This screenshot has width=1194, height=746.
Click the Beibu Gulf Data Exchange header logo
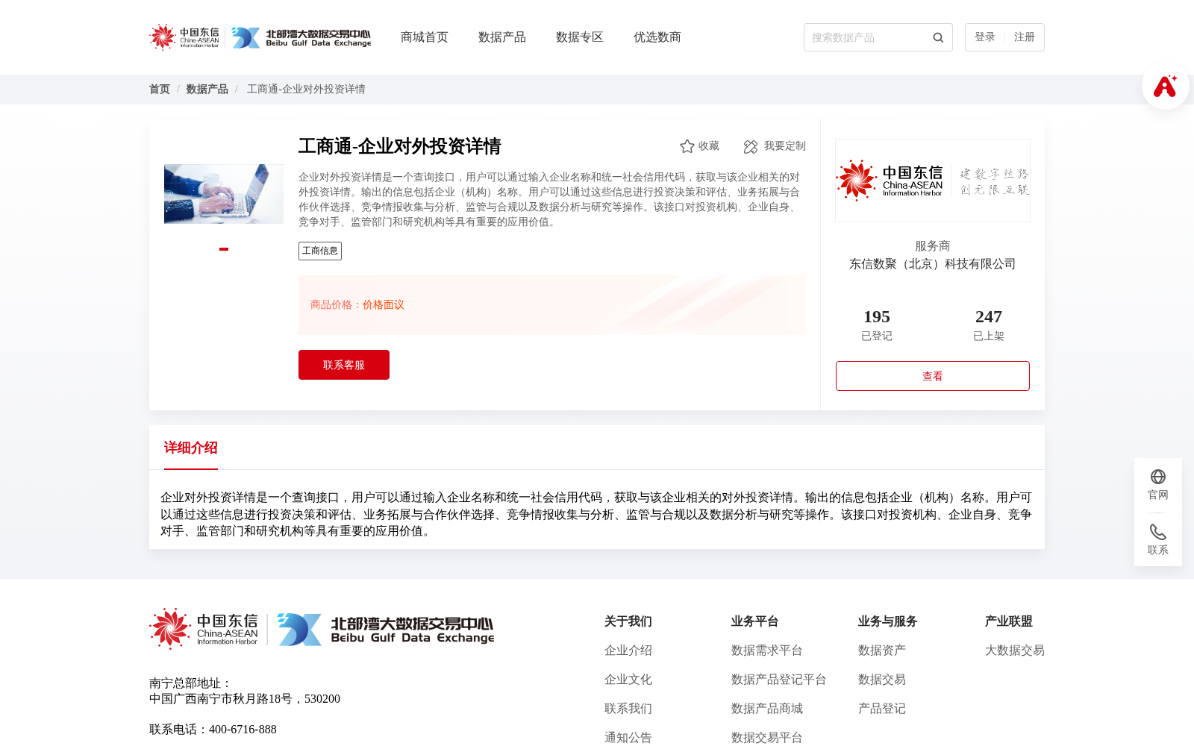(301, 37)
